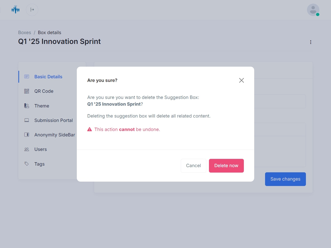Open the profile avatar menu
The image size is (331, 248).
pos(313,10)
